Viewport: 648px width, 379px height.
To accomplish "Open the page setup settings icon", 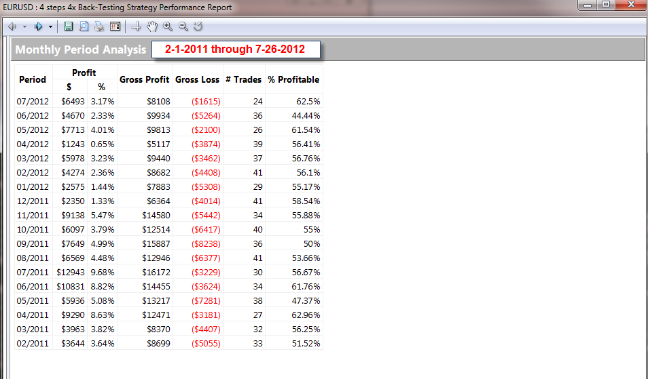I will 115,26.
